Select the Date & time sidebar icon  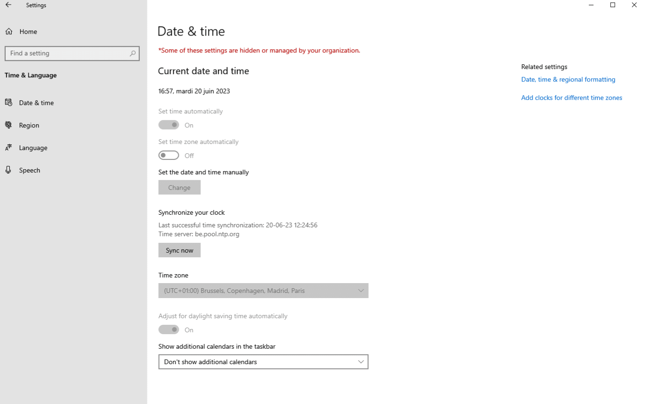point(8,102)
